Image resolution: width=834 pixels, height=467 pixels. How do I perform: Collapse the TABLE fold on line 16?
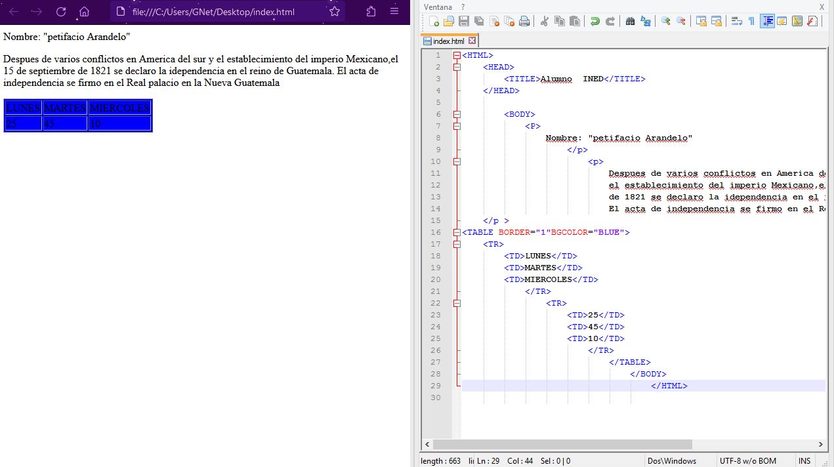pyautogui.click(x=457, y=232)
